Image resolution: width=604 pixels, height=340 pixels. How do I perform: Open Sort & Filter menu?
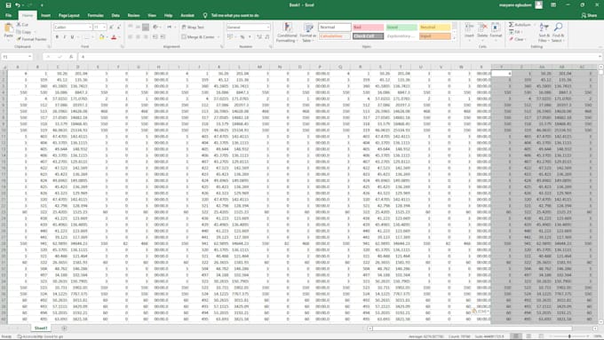(x=544, y=32)
